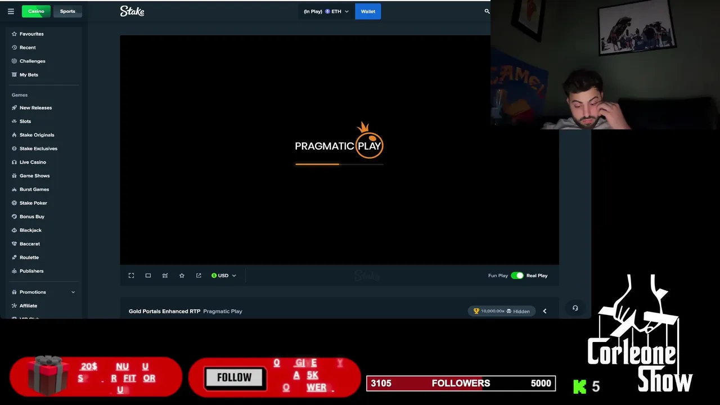Click the New Releases icon in sidebar
The width and height of the screenshot is (720, 405).
15,107
